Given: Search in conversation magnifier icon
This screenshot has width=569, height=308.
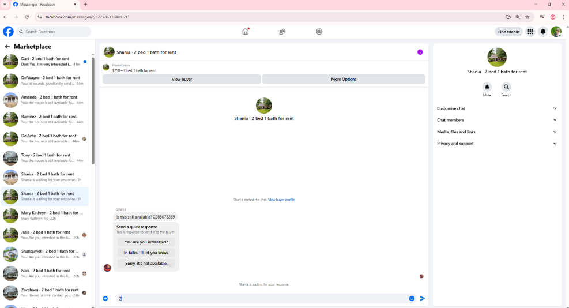Looking at the screenshot, I should click(x=506, y=87).
